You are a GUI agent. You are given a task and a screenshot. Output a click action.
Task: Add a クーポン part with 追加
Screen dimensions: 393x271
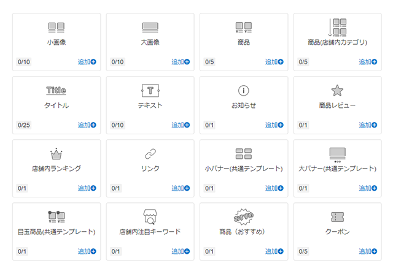tap(368, 251)
